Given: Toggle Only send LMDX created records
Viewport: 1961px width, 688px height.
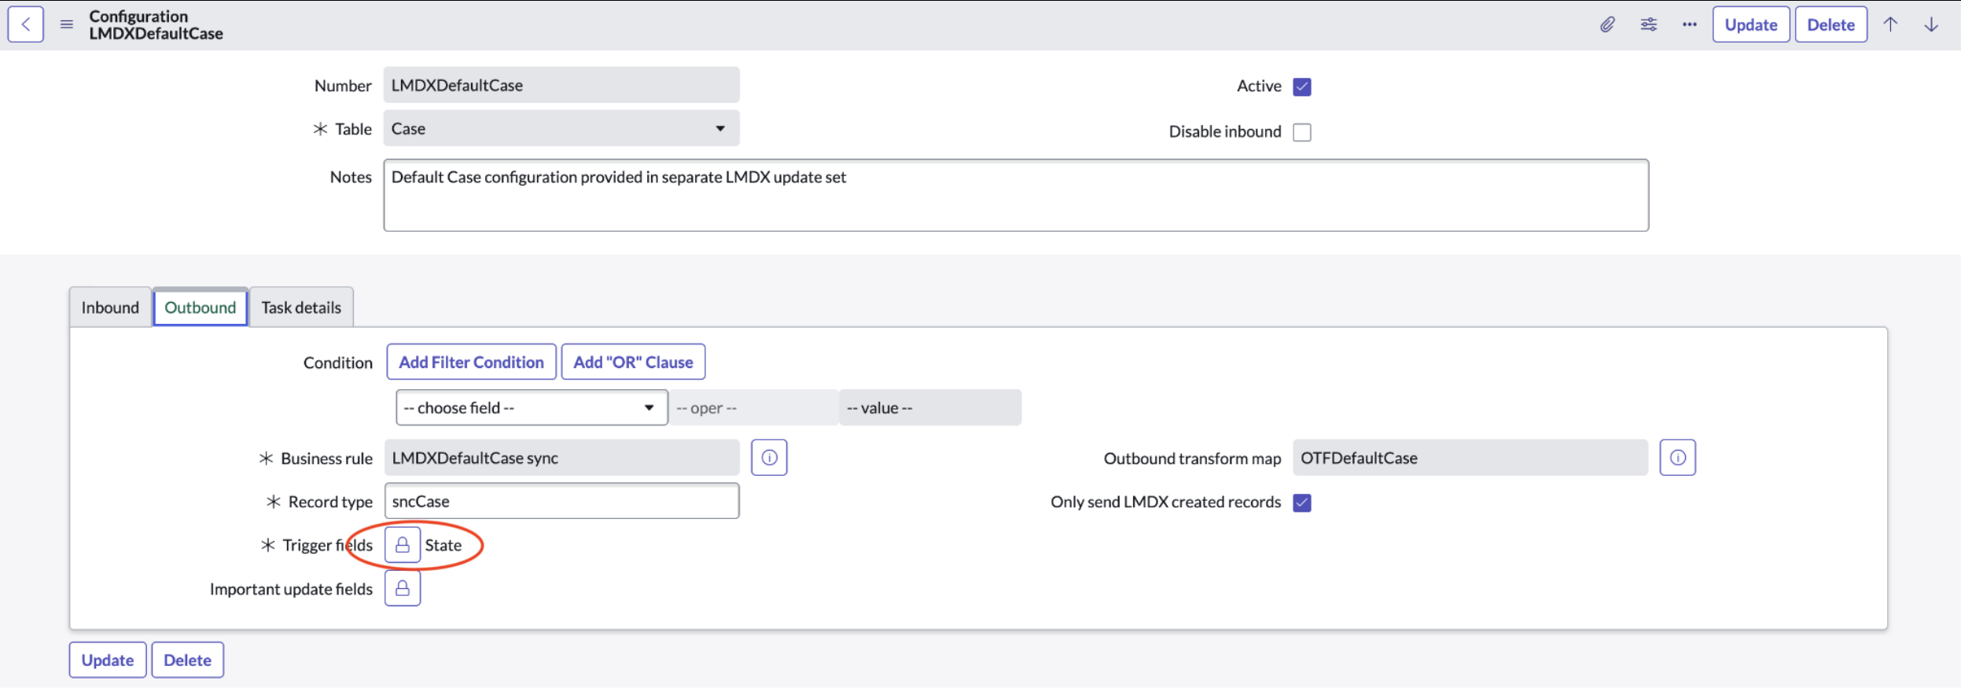Looking at the screenshot, I should [x=1302, y=502].
